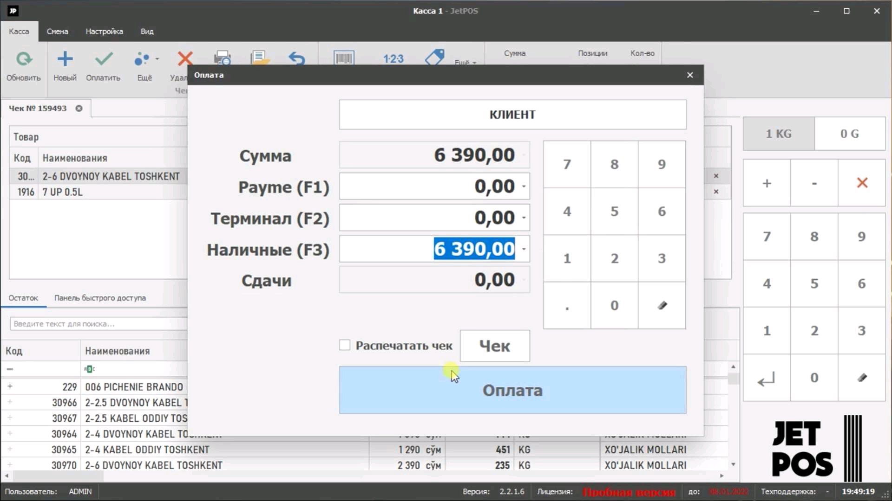Click the Оплатить checkmark icon
The height and width of the screenshot is (501, 892).
(x=103, y=59)
